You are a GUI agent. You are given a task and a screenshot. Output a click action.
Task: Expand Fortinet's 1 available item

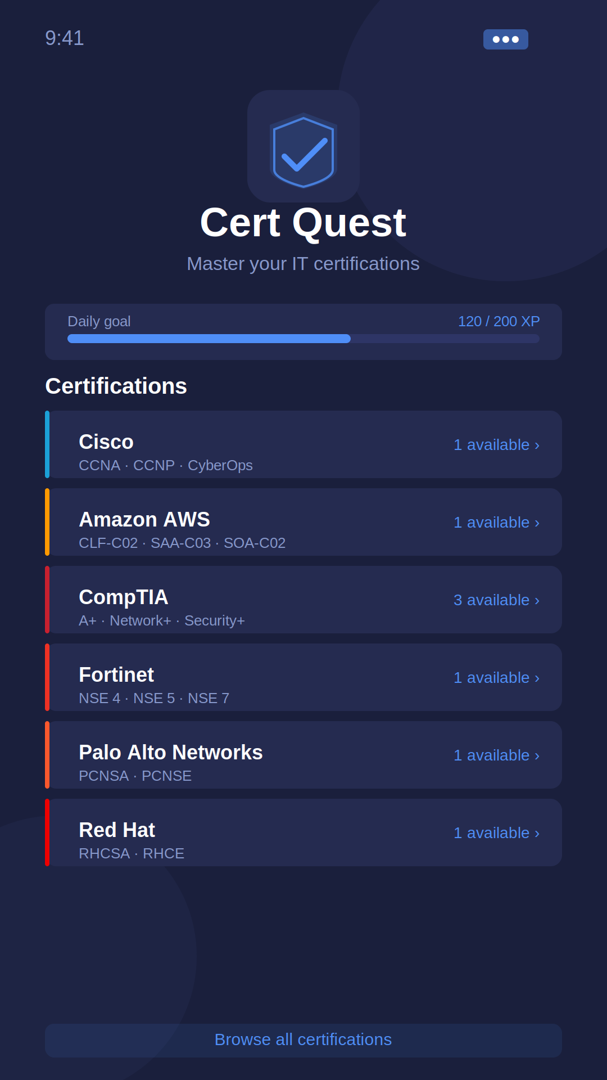click(496, 677)
